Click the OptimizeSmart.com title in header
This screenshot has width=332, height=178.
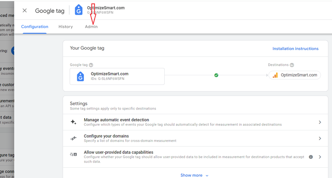tap(106, 8)
